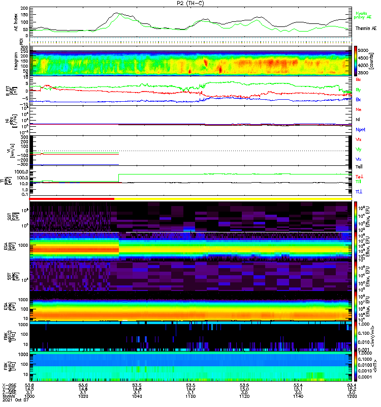Image resolution: width=381 pixels, height=407 pixels.
Task: Click the date label 2021 Oct 07
Action: click(16, 400)
